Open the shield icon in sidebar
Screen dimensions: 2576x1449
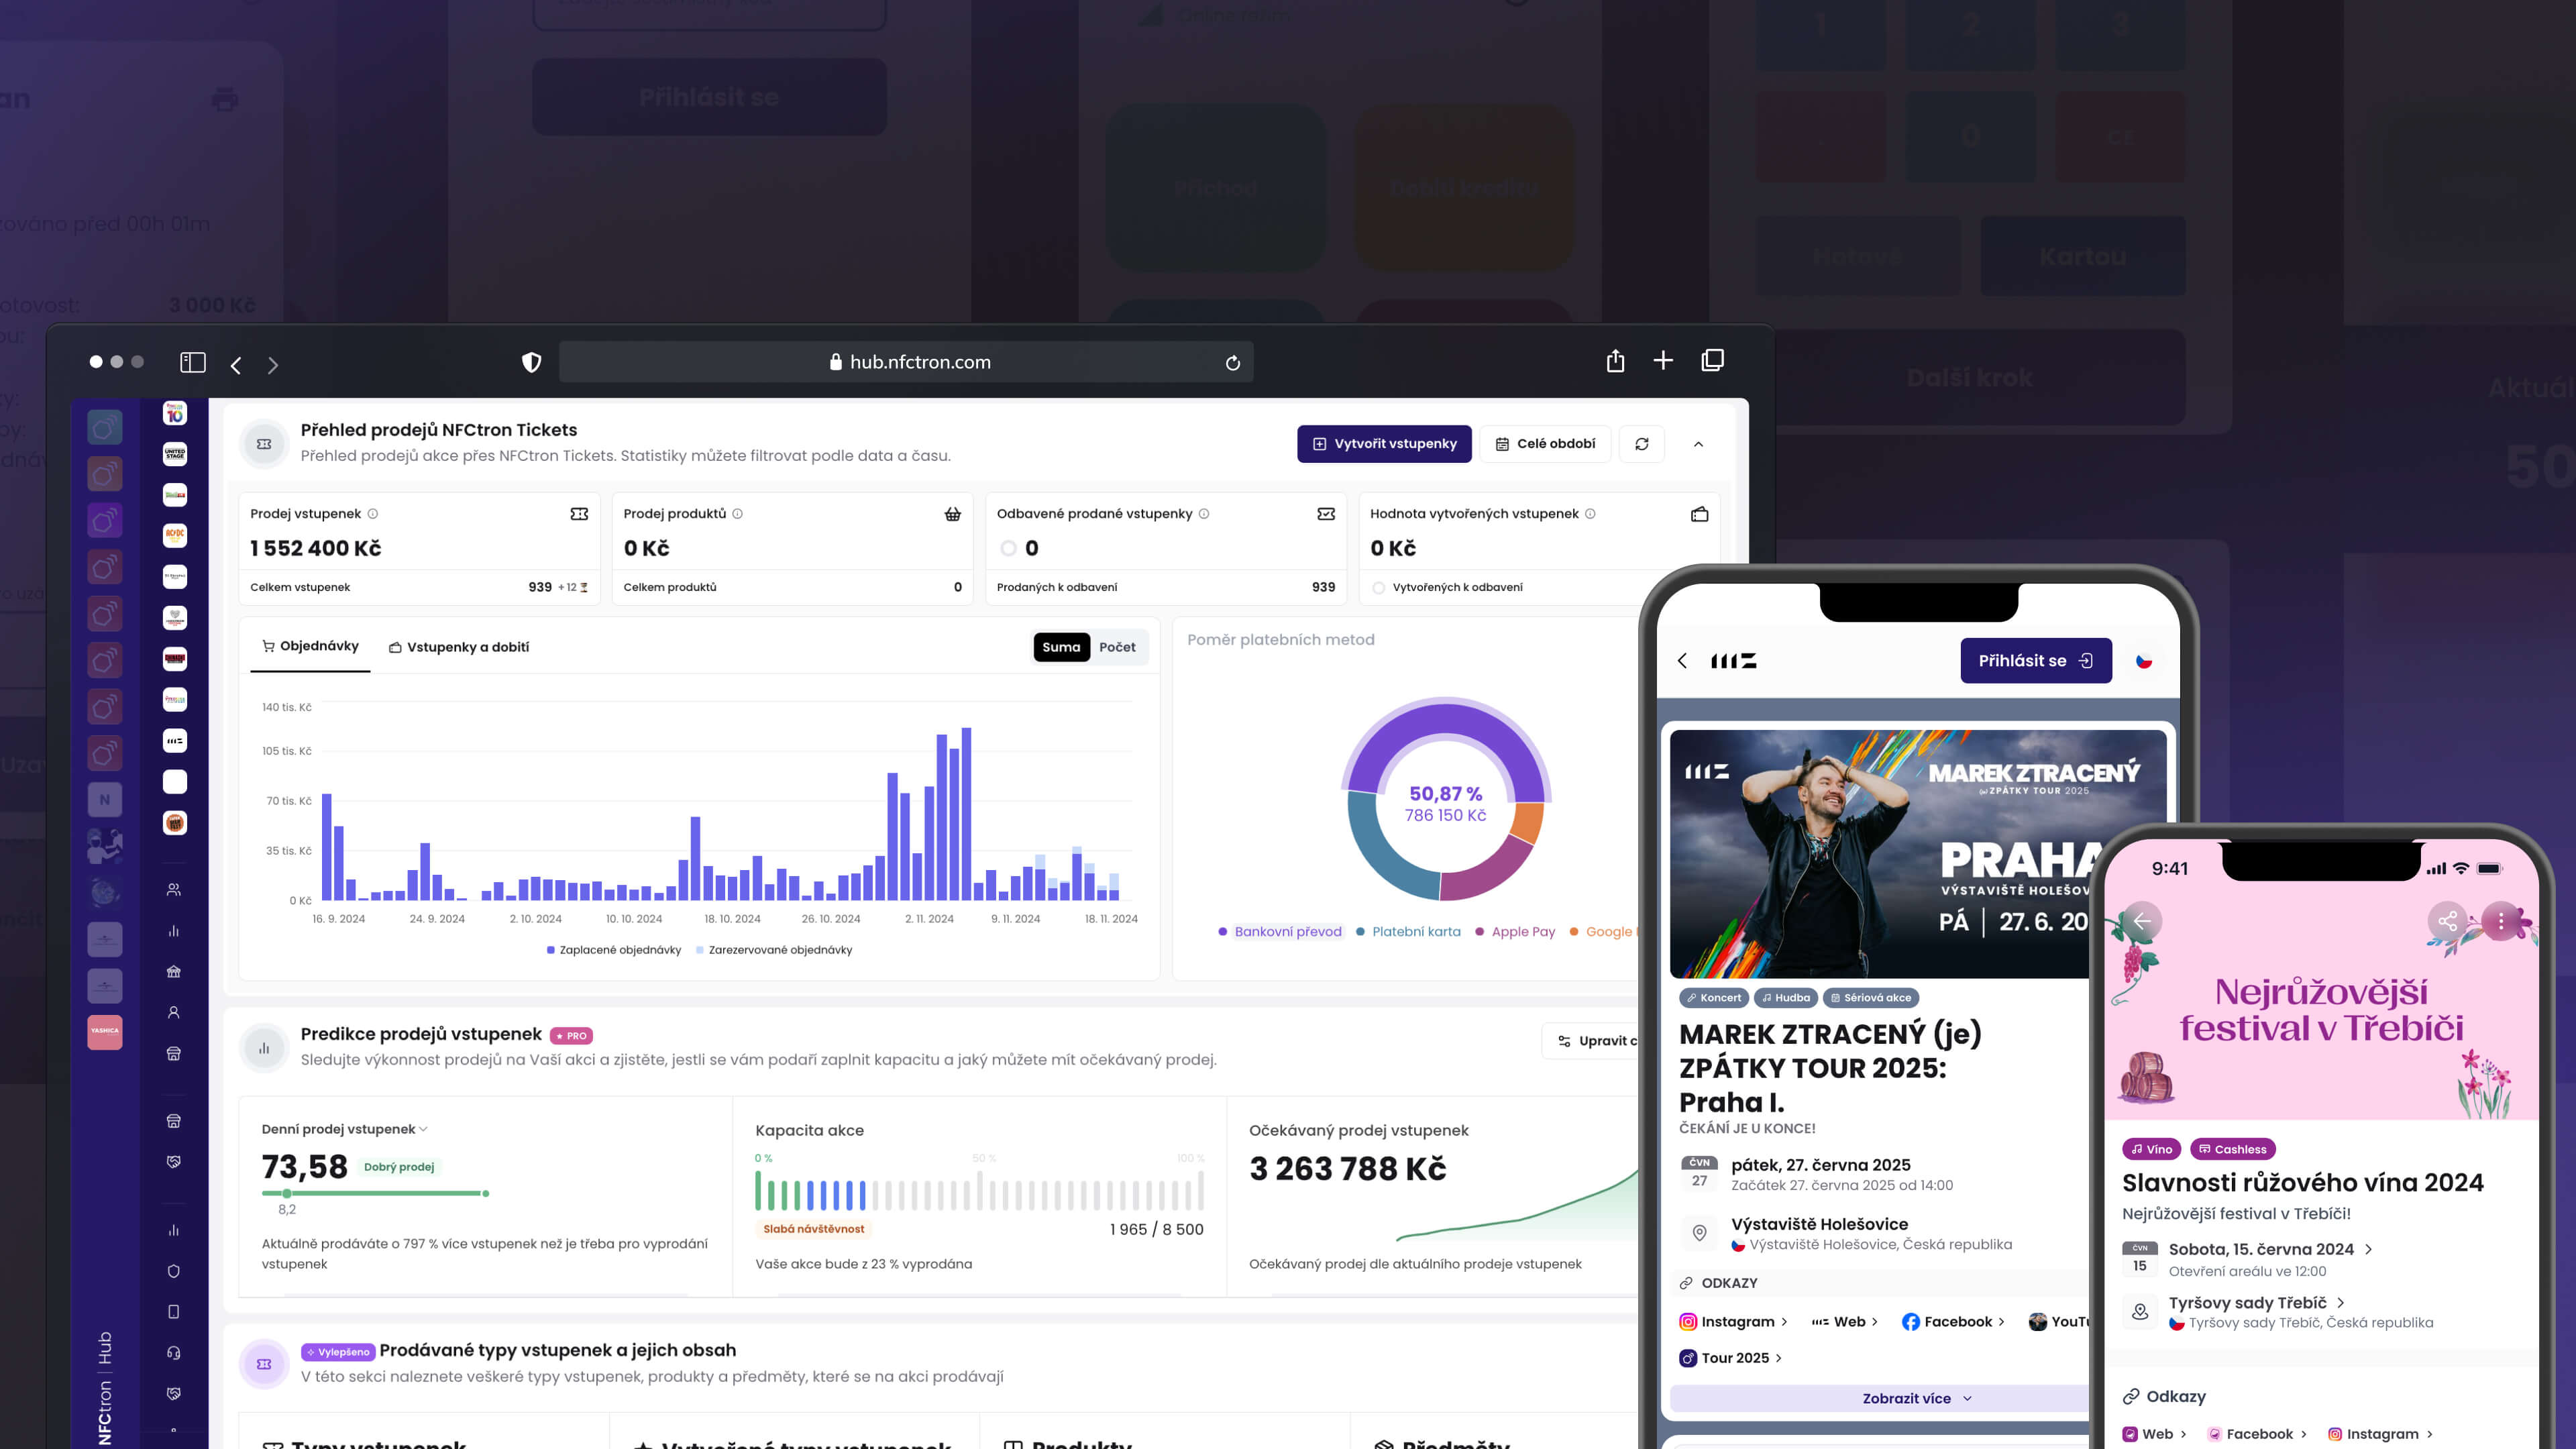[x=174, y=1271]
